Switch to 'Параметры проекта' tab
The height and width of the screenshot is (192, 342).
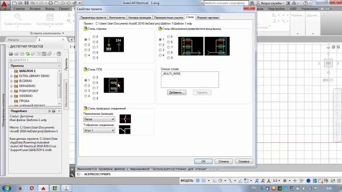[x=93, y=18]
